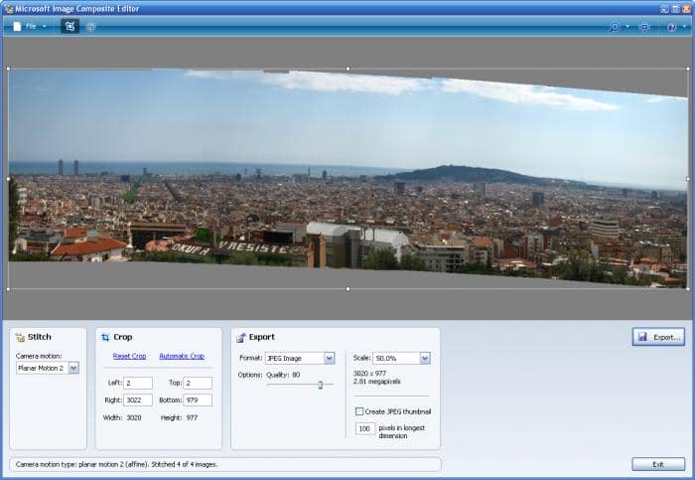Focus the Right crop value field
This screenshot has height=480, width=695.
coord(138,400)
